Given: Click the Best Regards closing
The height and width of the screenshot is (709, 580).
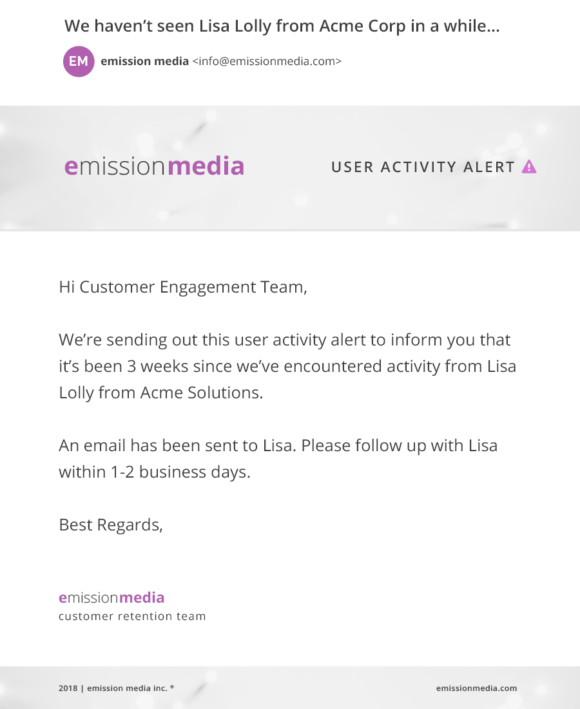Looking at the screenshot, I should click(x=111, y=525).
